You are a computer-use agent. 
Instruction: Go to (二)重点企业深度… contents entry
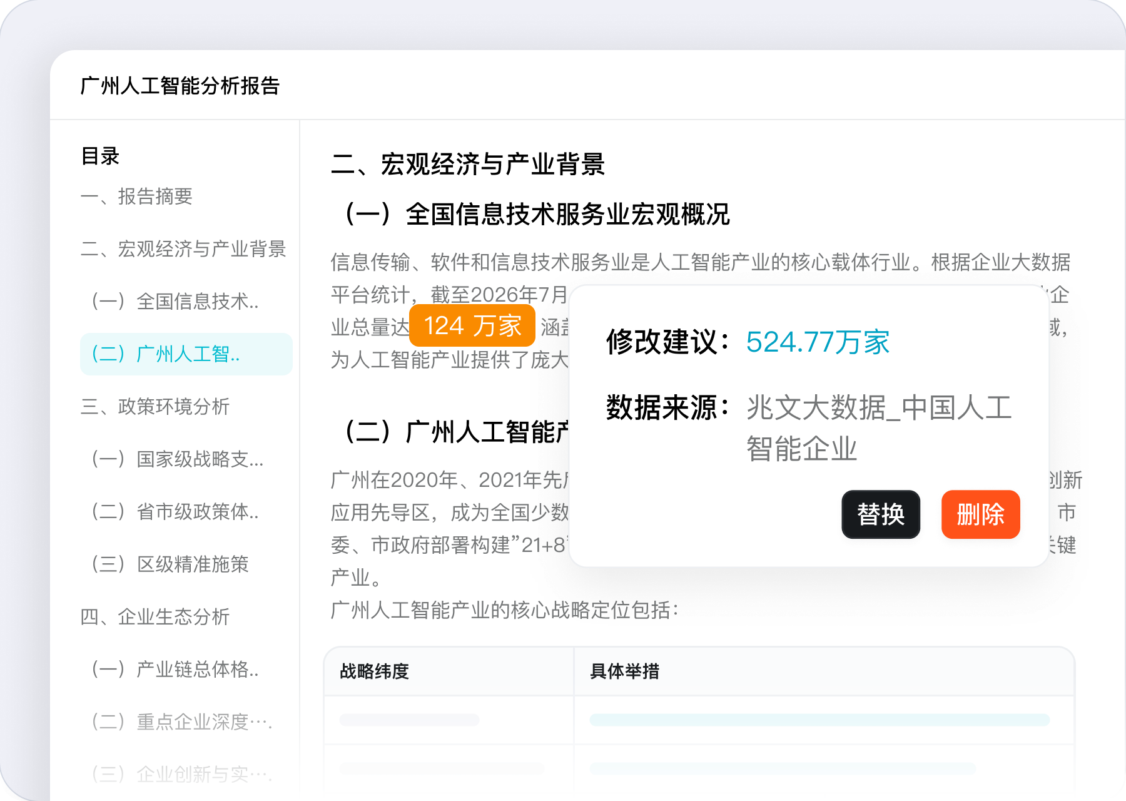tap(182, 722)
